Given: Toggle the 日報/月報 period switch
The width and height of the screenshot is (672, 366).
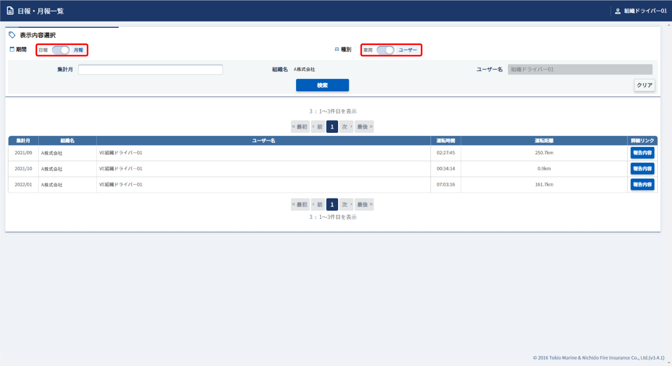Looking at the screenshot, I should (61, 50).
